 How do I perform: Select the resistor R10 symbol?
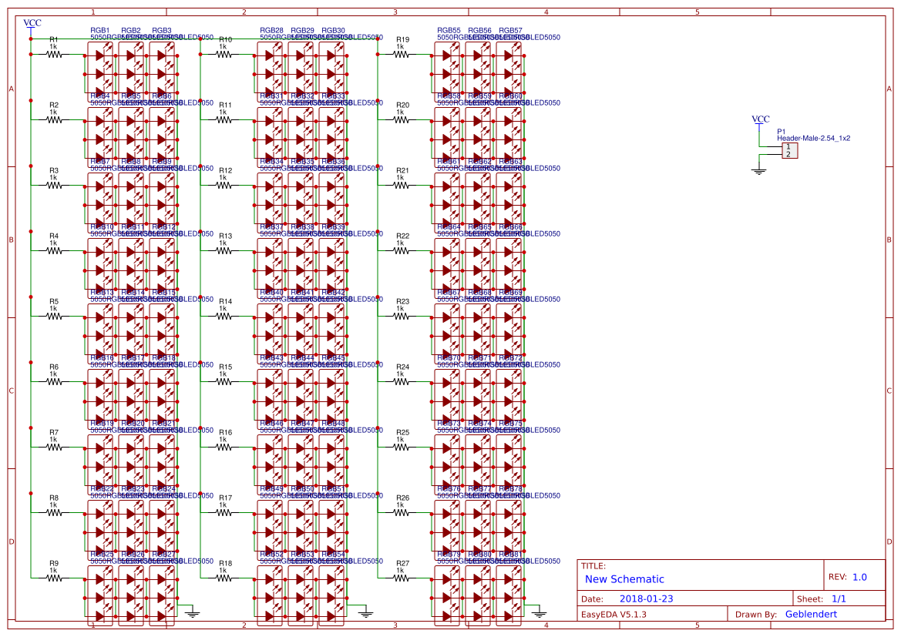pos(222,52)
